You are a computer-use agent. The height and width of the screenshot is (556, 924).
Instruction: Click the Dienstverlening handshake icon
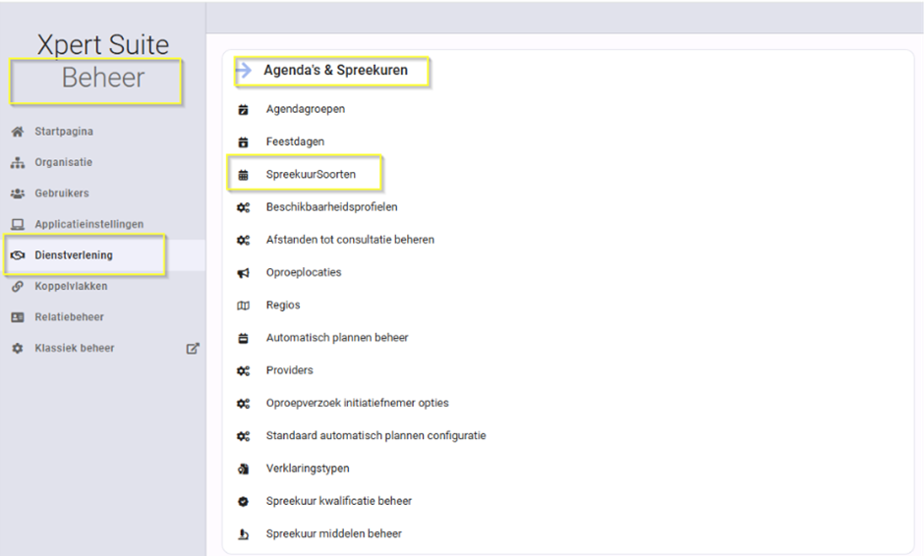[18, 255]
